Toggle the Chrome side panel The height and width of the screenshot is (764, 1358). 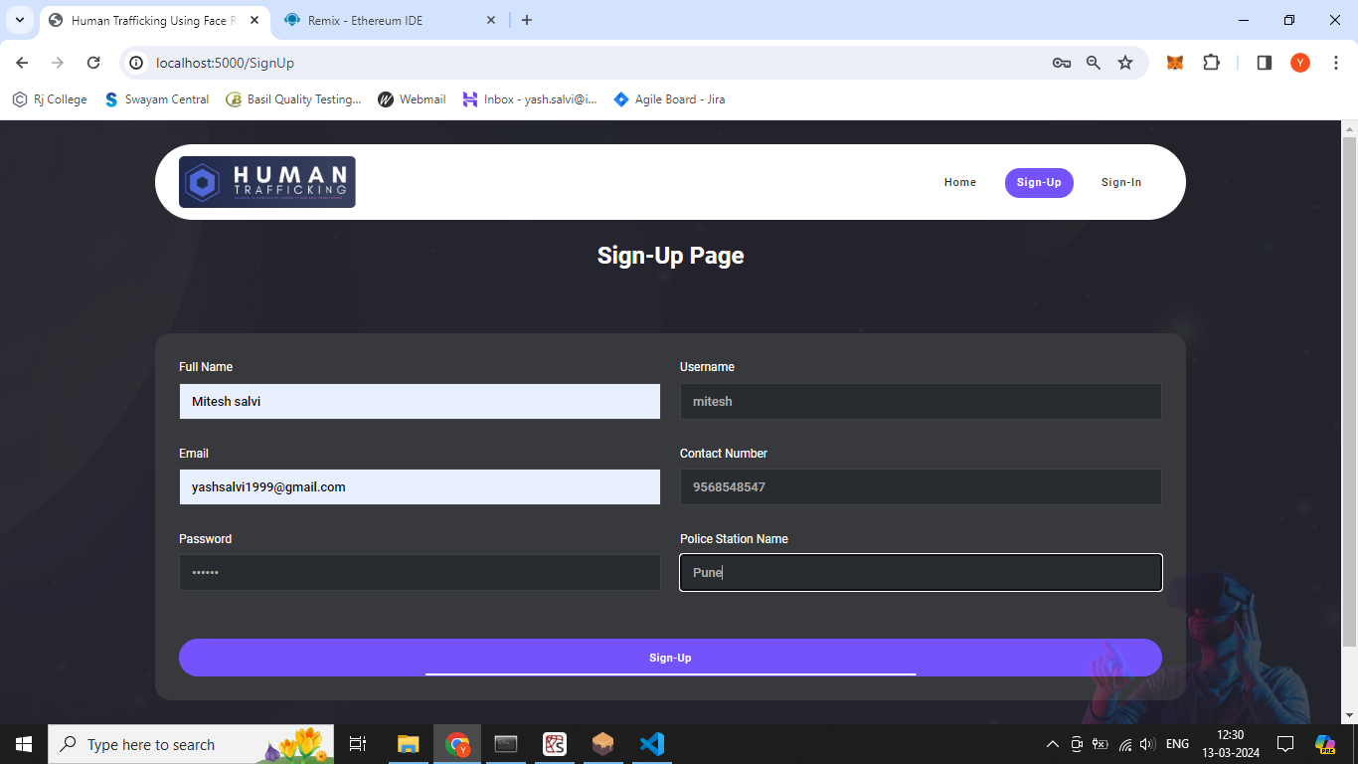[x=1265, y=63]
